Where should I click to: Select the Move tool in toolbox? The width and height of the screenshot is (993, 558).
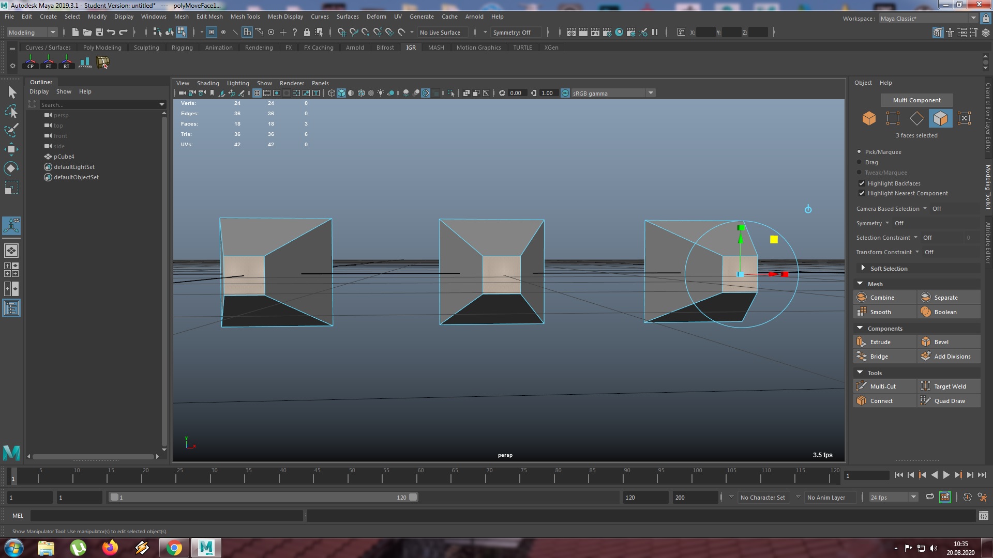point(11,150)
